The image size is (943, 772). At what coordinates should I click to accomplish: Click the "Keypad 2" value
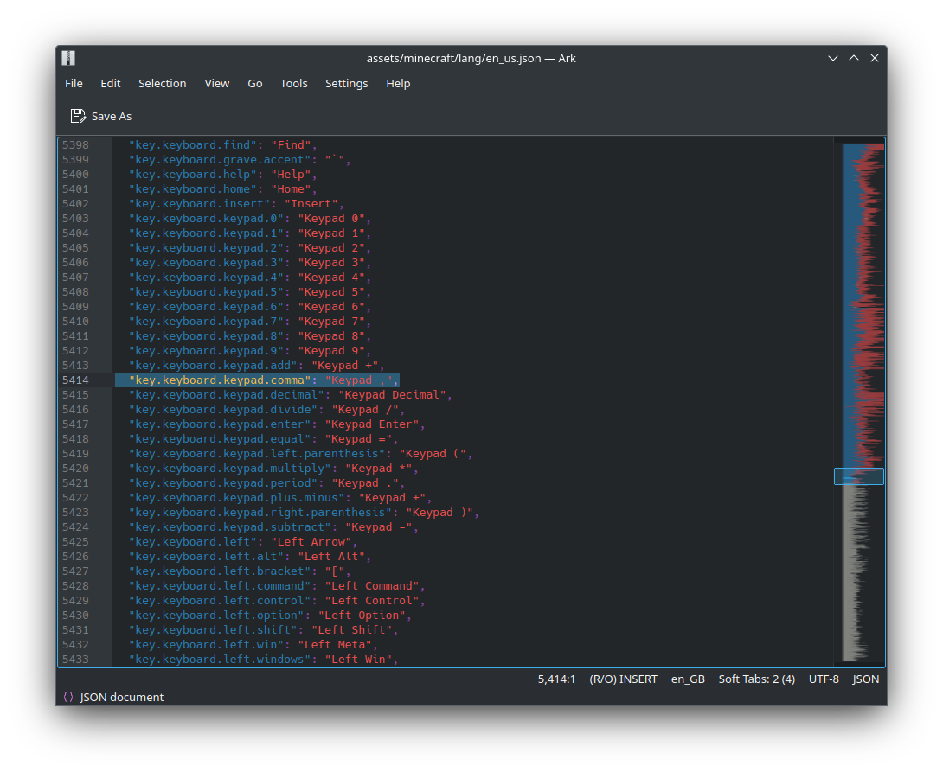(331, 247)
